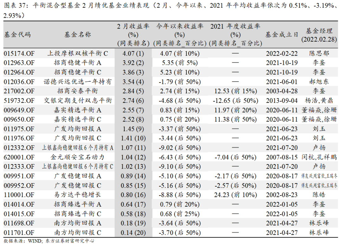Select fund code 519732.OF

(x=19, y=101)
